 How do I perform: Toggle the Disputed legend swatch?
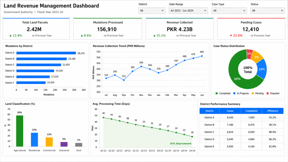click(x=268, y=93)
